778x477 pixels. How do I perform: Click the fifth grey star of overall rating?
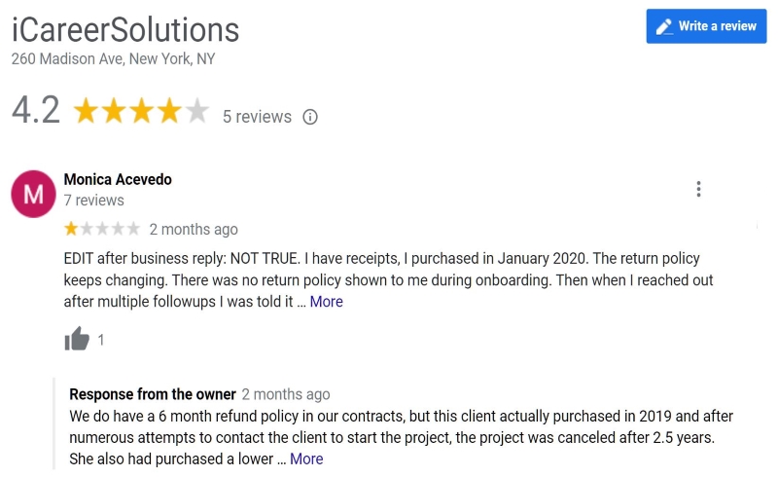(197, 110)
